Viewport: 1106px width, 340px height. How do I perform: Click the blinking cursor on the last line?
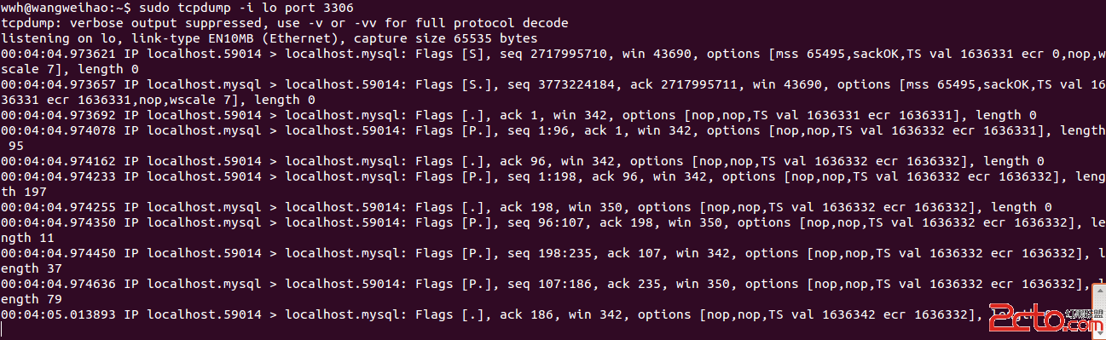click(x=3, y=330)
